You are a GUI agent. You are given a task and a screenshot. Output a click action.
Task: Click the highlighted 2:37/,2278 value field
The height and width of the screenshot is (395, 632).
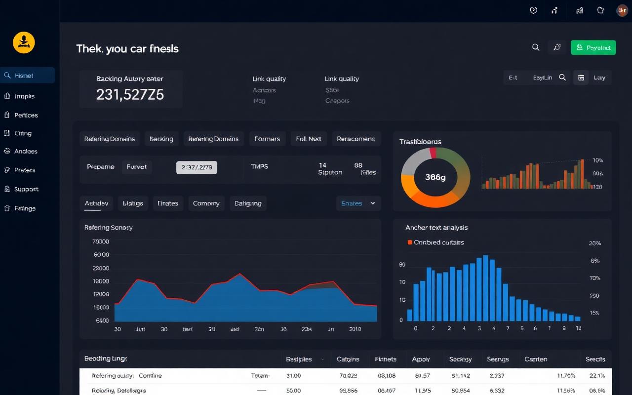tap(197, 167)
